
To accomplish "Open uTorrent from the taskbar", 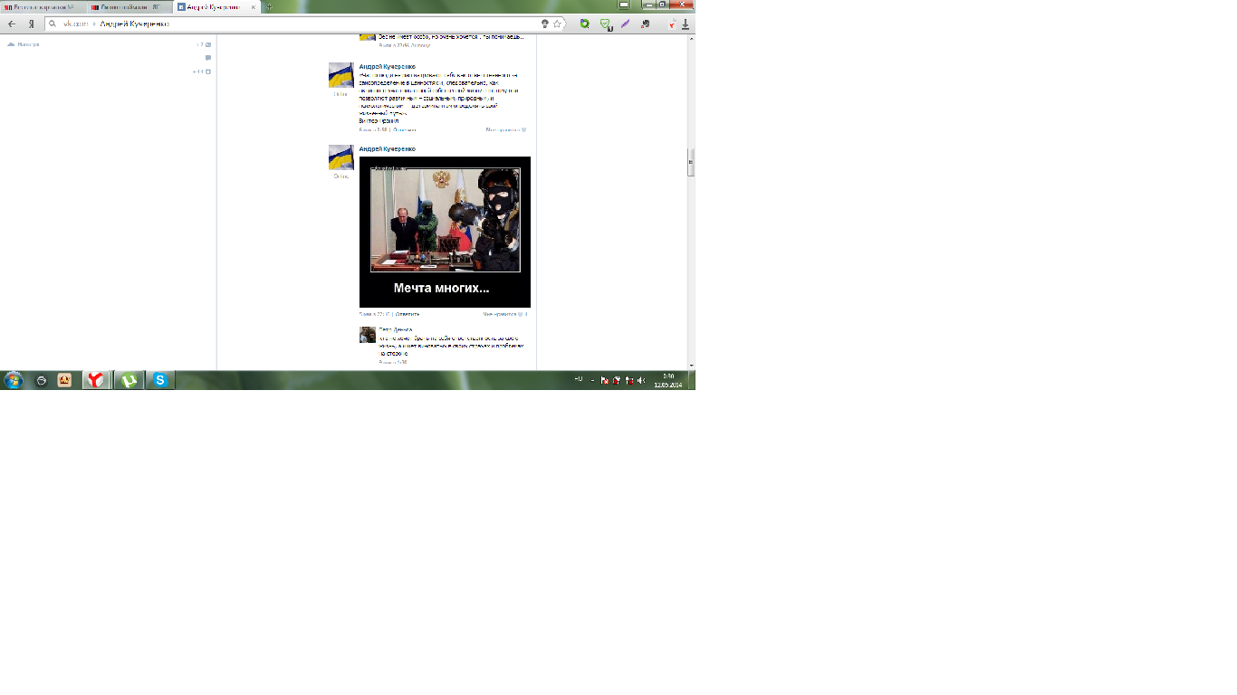I will click(129, 381).
